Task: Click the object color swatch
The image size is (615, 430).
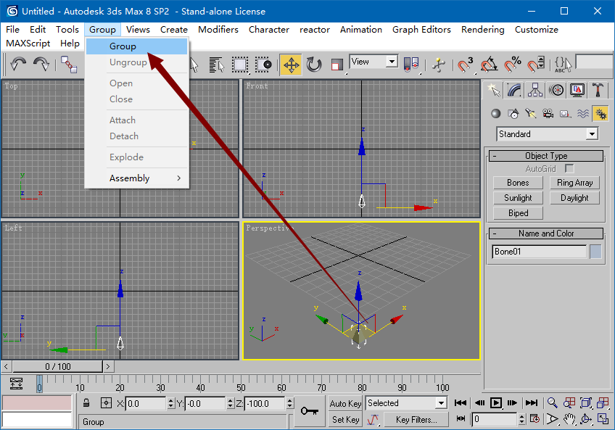Action: tap(595, 252)
